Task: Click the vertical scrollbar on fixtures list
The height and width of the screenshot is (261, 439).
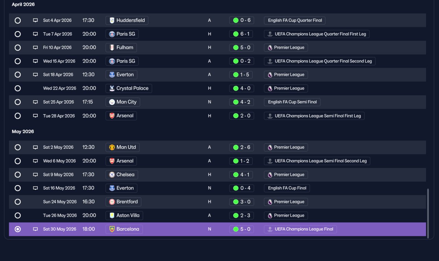Action: click(x=428, y=212)
